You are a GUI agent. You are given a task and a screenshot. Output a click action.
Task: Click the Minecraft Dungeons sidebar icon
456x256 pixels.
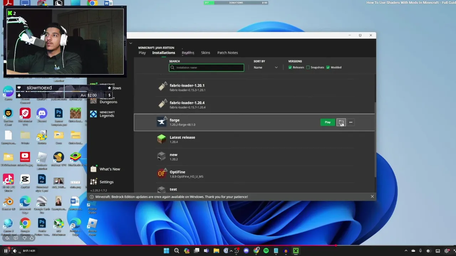(x=93, y=100)
